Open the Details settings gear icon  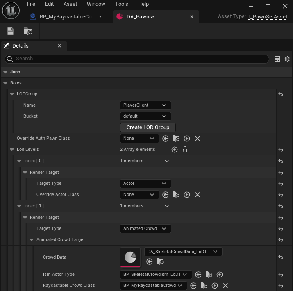click(x=287, y=59)
